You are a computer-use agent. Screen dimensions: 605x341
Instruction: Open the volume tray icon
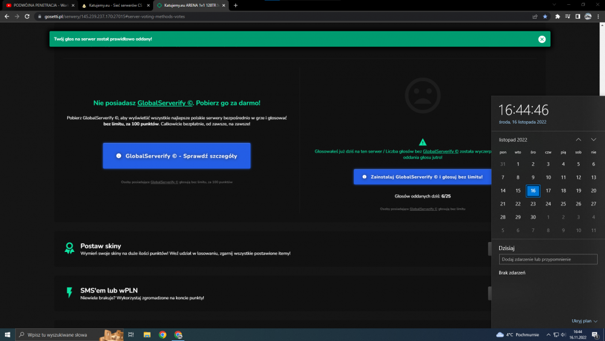[563, 334]
